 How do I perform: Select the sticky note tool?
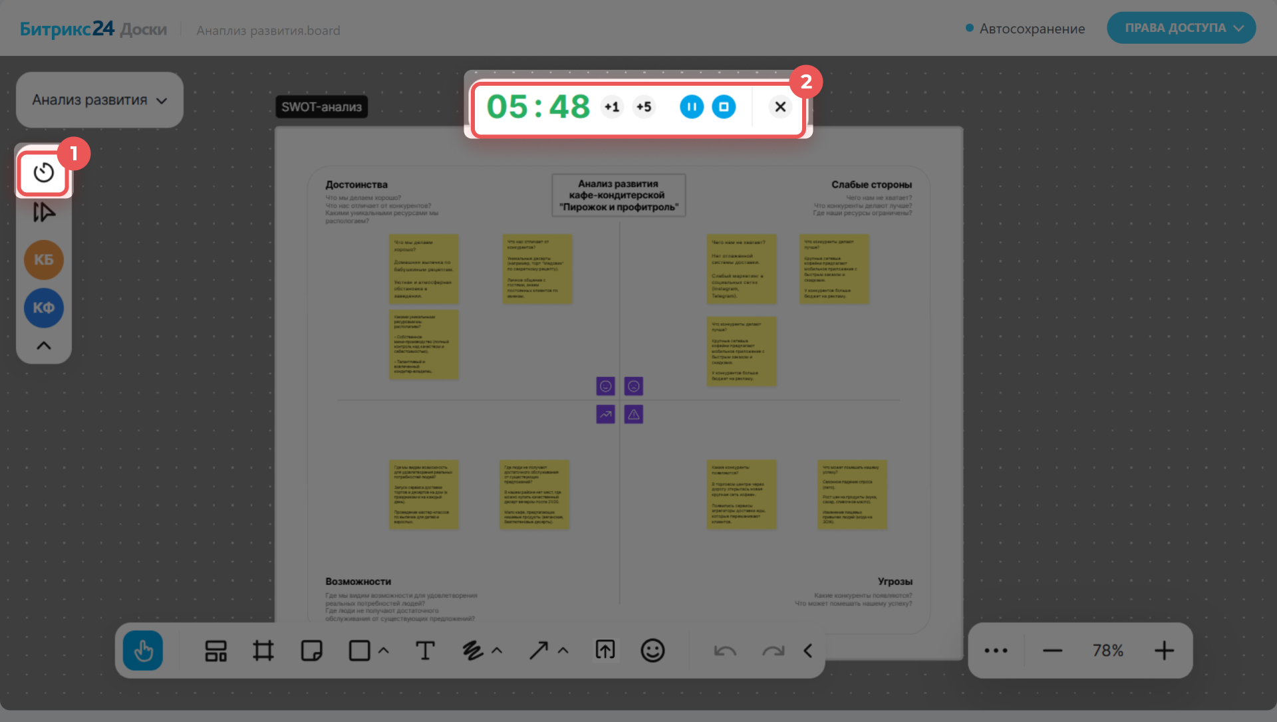(x=311, y=650)
